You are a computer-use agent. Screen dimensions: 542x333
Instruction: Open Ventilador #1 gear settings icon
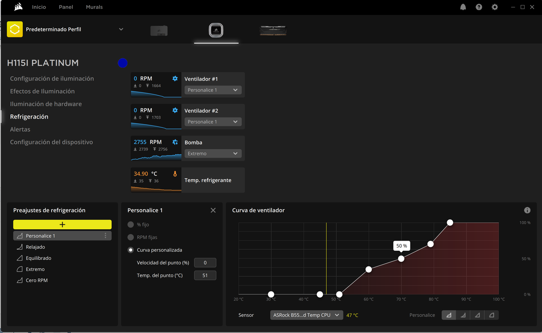point(175,78)
